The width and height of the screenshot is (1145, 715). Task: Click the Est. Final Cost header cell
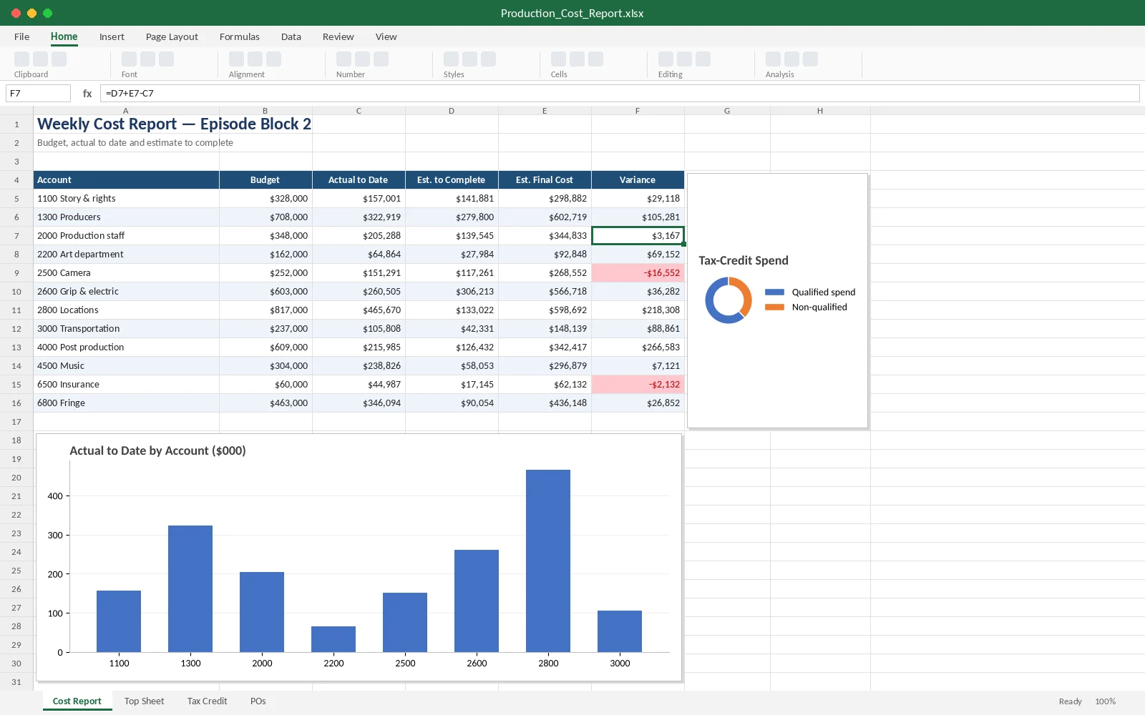pos(545,180)
